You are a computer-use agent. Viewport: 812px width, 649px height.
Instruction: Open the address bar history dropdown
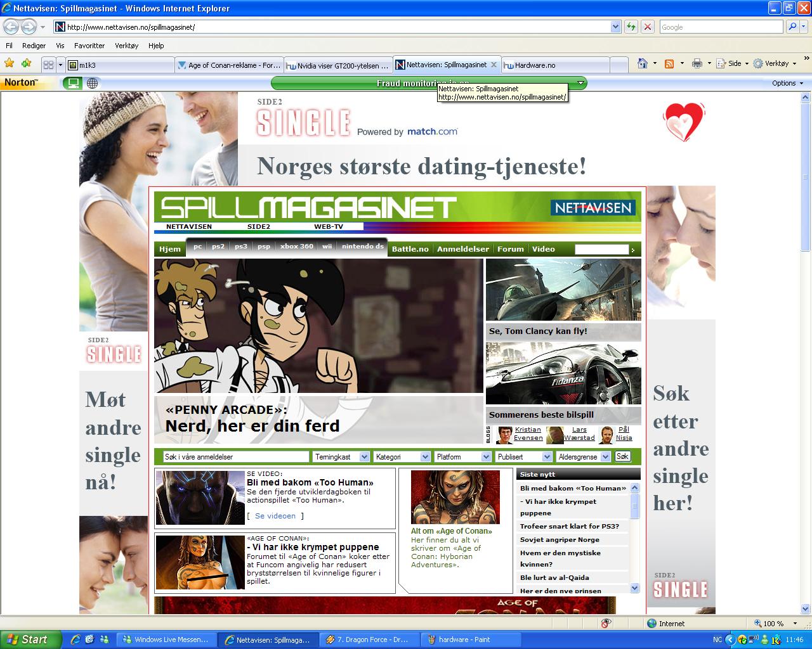[x=615, y=27]
